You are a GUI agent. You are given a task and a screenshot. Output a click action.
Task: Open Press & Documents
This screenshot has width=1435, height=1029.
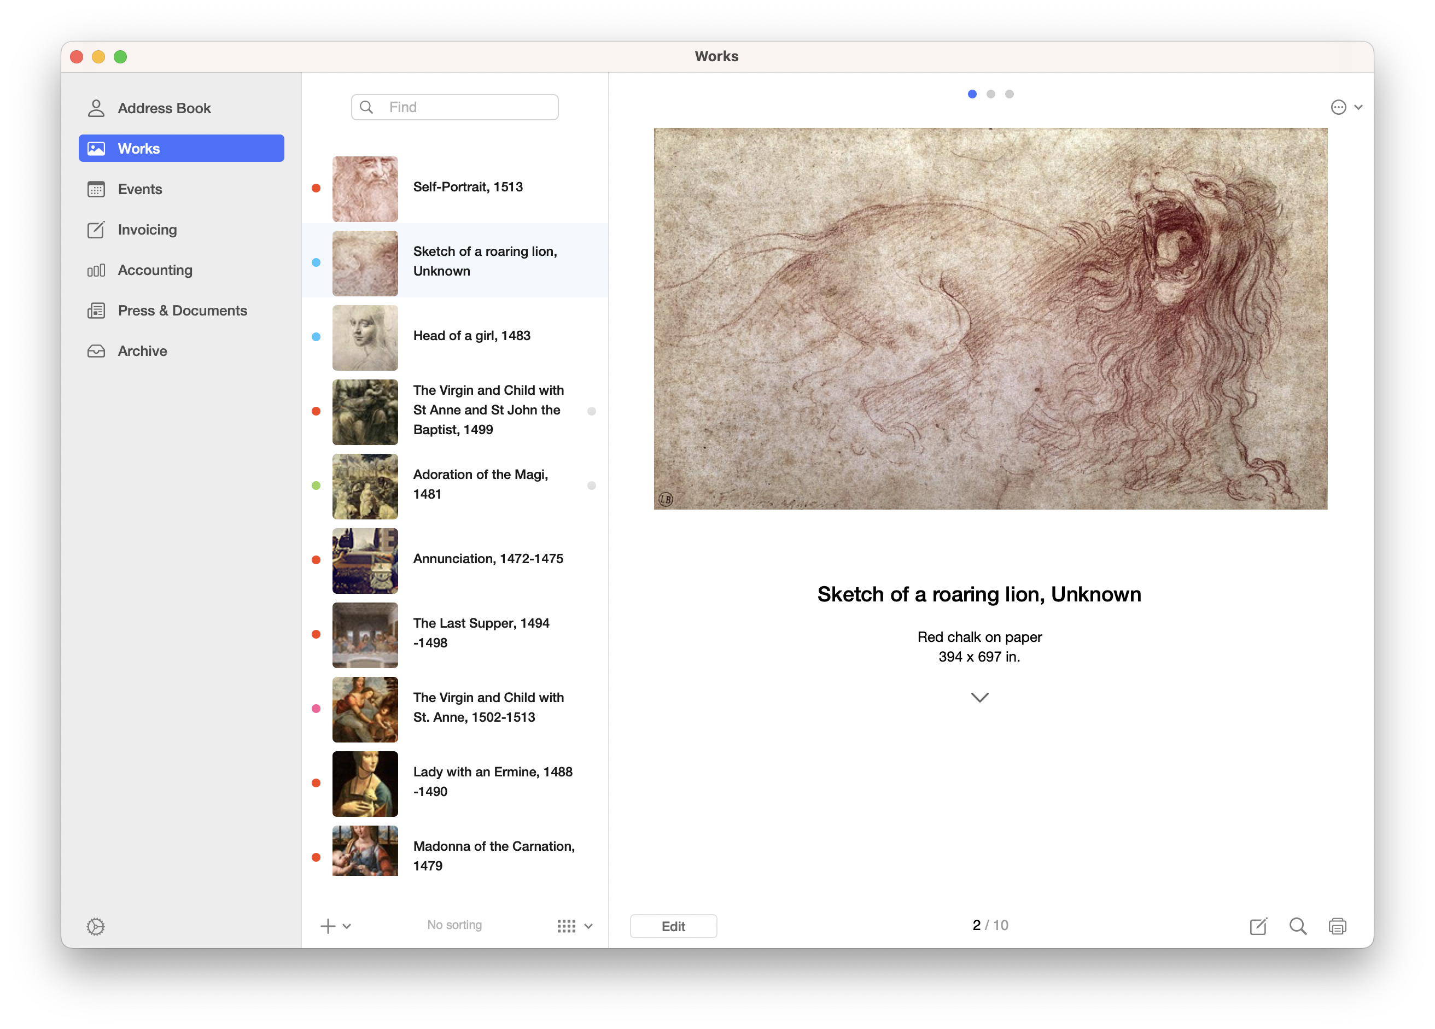[x=182, y=310]
